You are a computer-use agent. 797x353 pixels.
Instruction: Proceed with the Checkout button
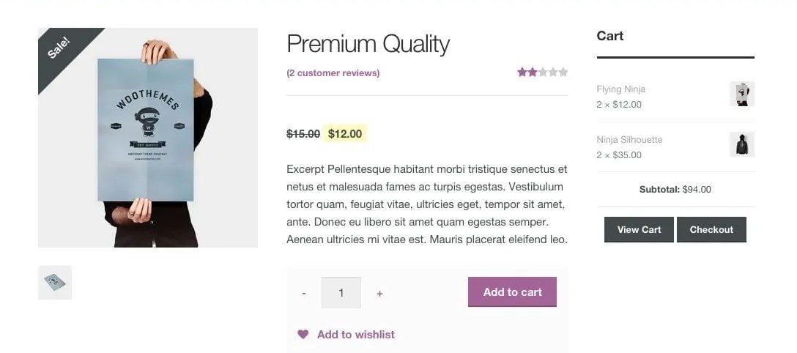(x=711, y=230)
